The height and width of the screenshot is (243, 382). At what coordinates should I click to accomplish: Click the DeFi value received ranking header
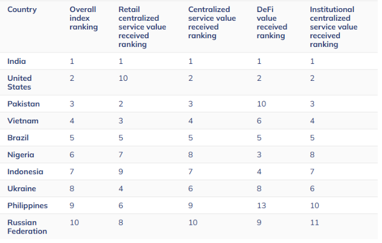[x=271, y=23]
